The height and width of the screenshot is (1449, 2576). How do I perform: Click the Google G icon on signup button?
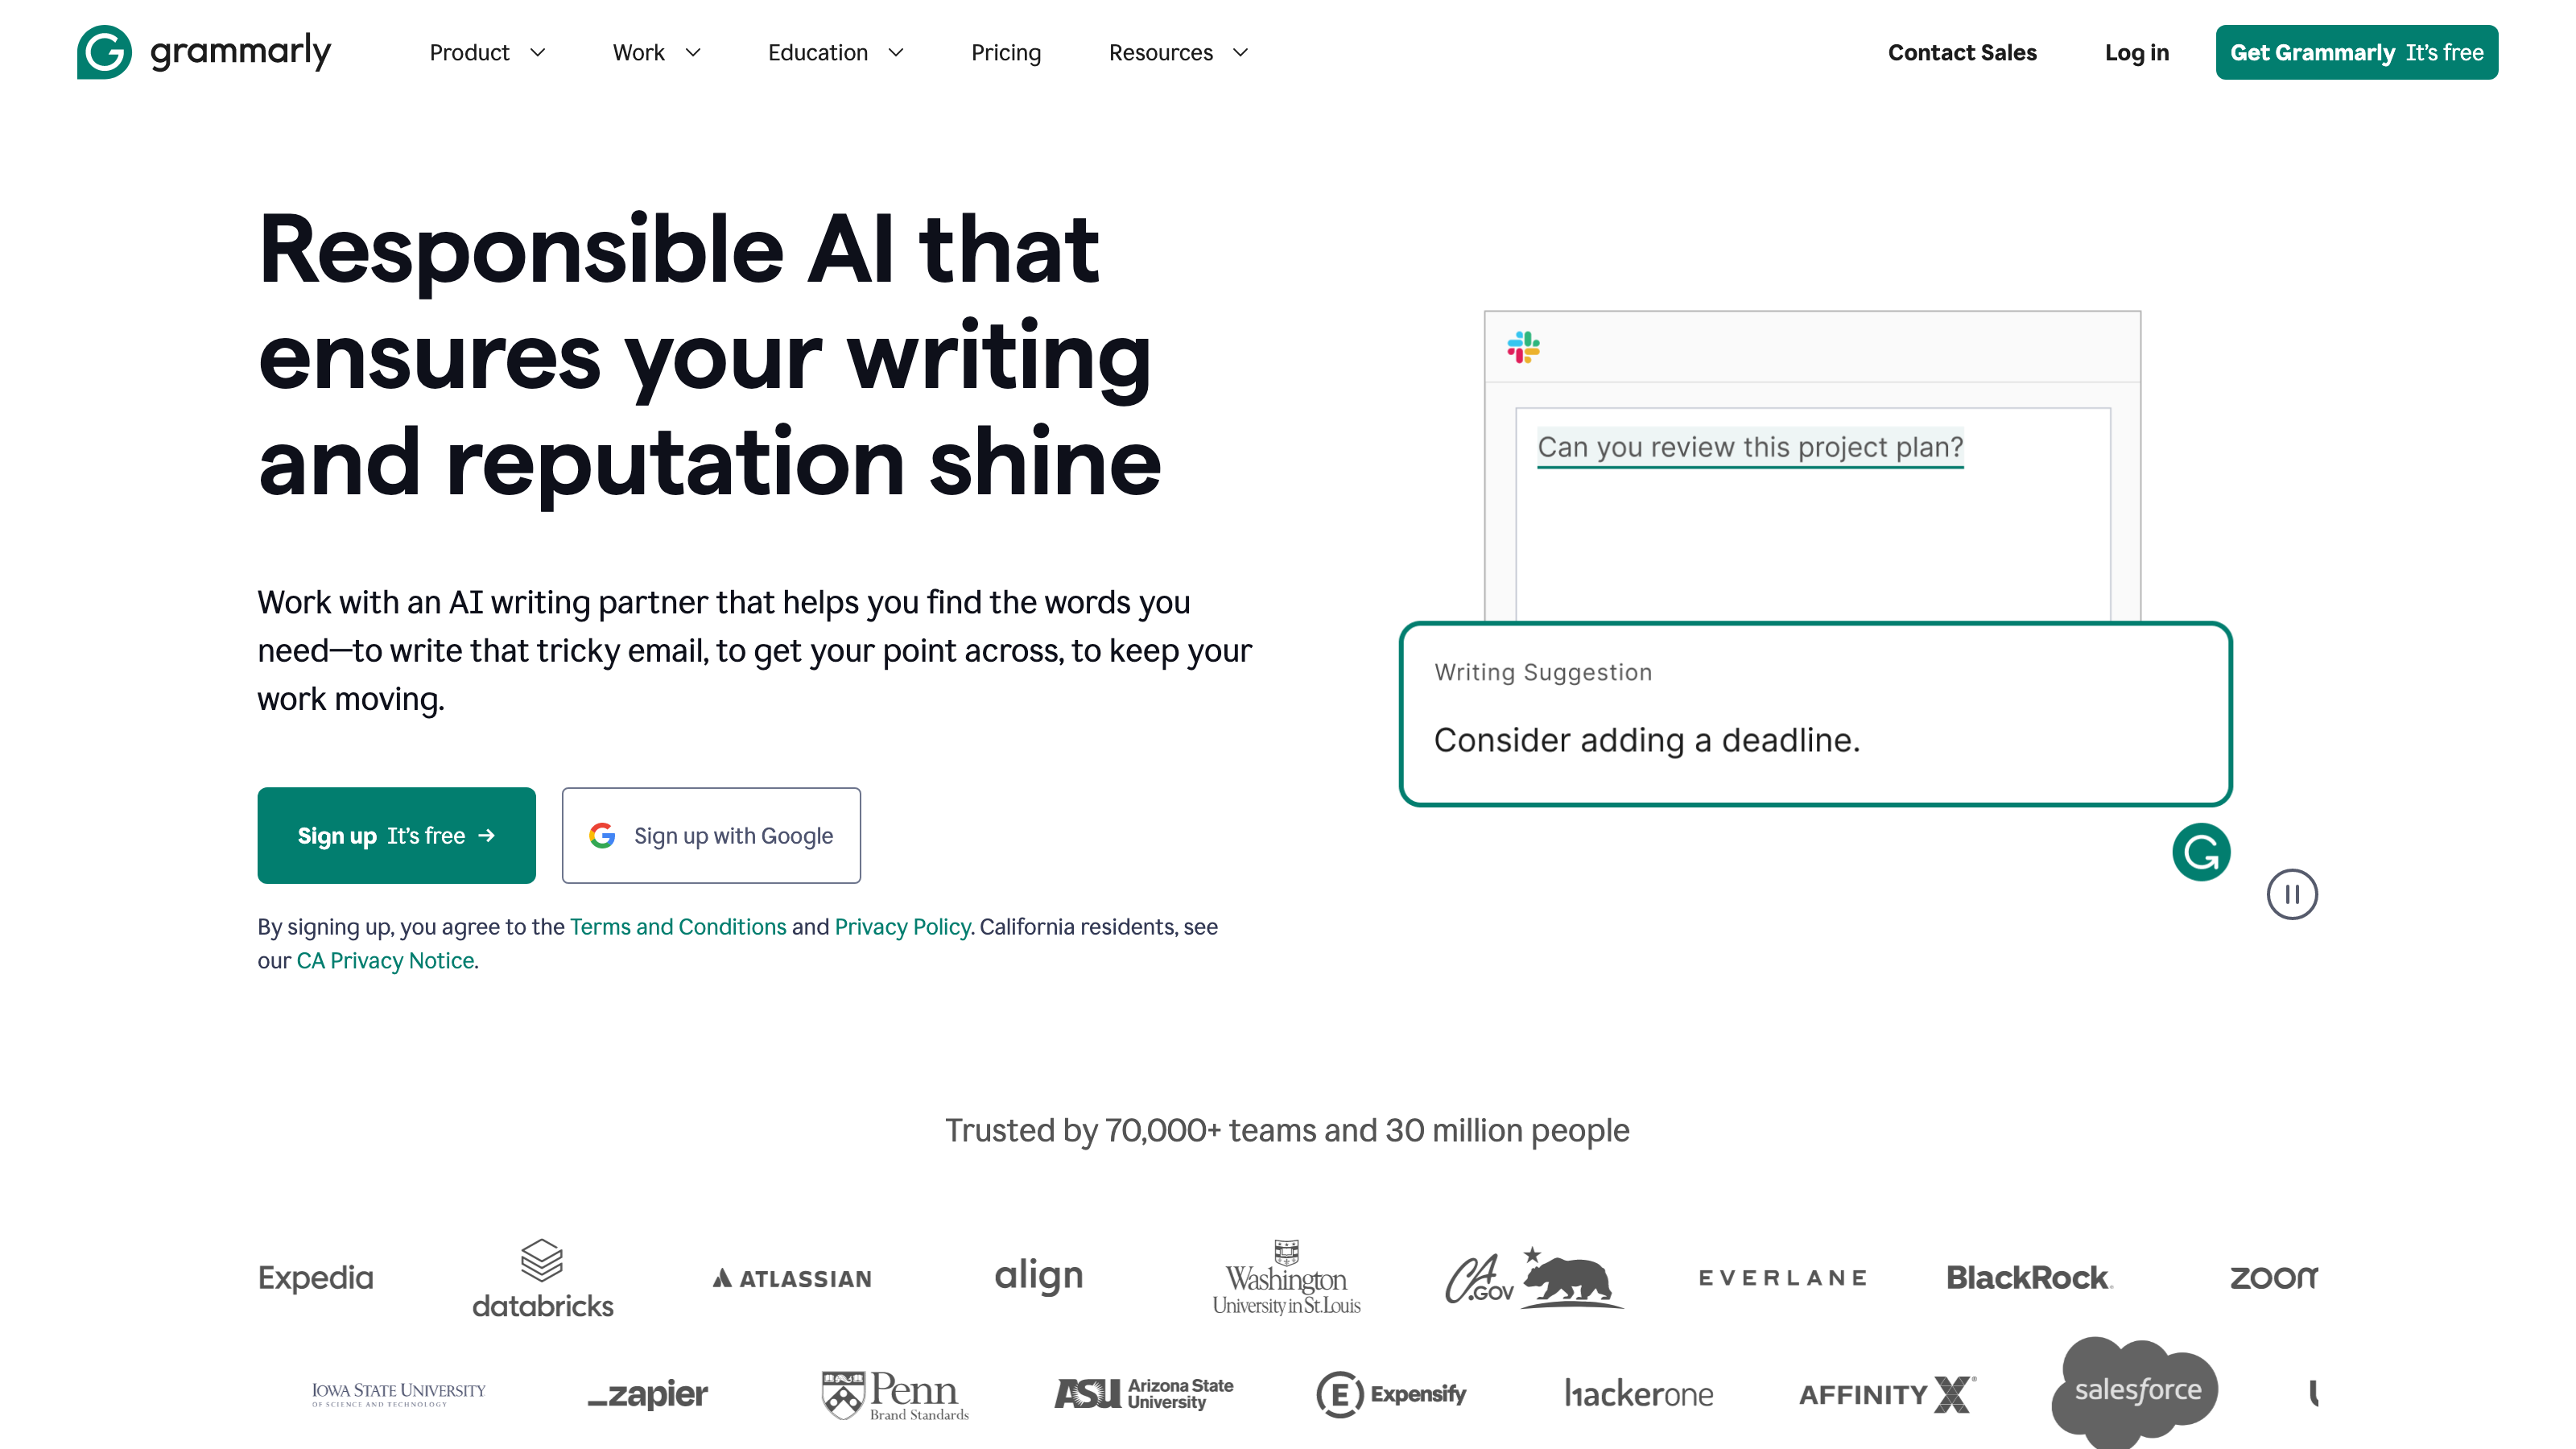pyautogui.click(x=601, y=835)
